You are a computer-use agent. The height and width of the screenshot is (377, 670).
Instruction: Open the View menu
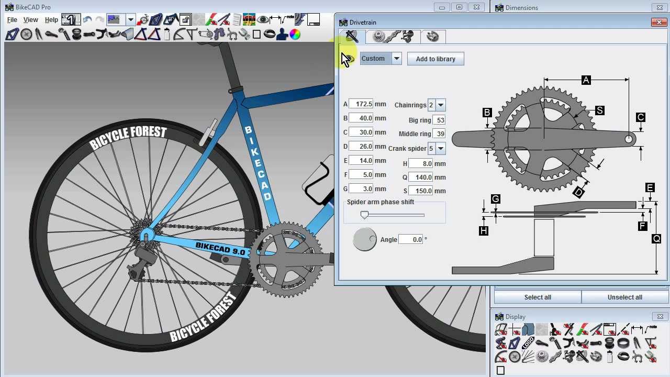30,20
